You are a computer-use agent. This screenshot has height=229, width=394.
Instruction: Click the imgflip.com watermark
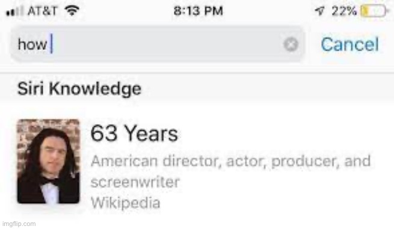click(x=19, y=224)
